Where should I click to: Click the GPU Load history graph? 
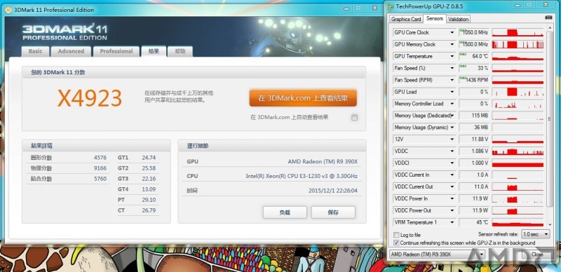click(x=518, y=92)
